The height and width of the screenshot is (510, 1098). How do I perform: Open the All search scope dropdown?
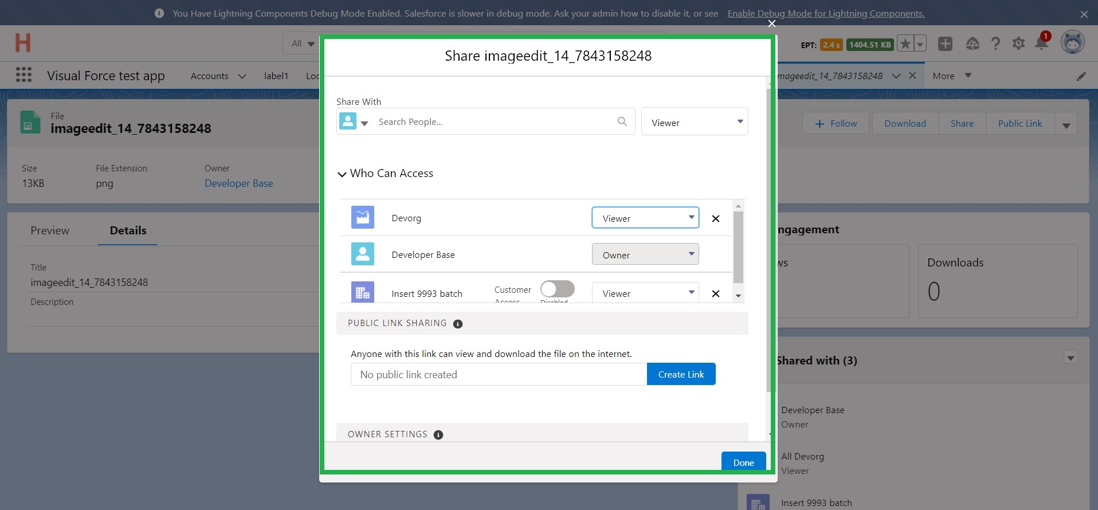(303, 44)
